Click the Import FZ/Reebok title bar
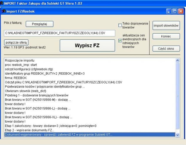This screenshot has width=186, height=145. (93, 11)
